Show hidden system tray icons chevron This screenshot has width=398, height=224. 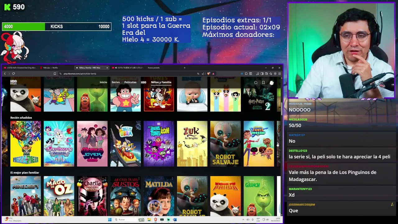pos(243,220)
